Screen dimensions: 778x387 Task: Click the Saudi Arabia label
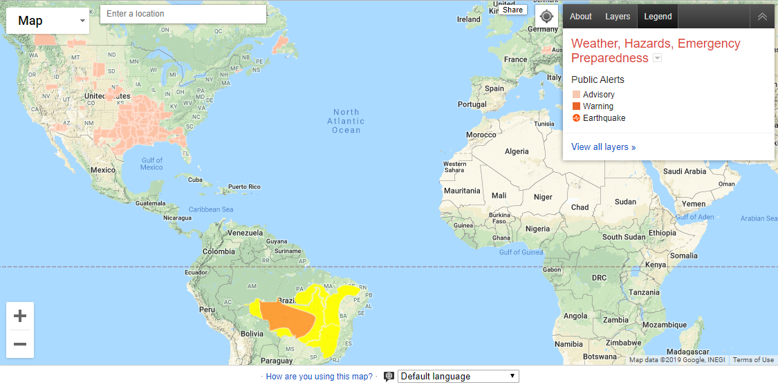(x=684, y=171)
